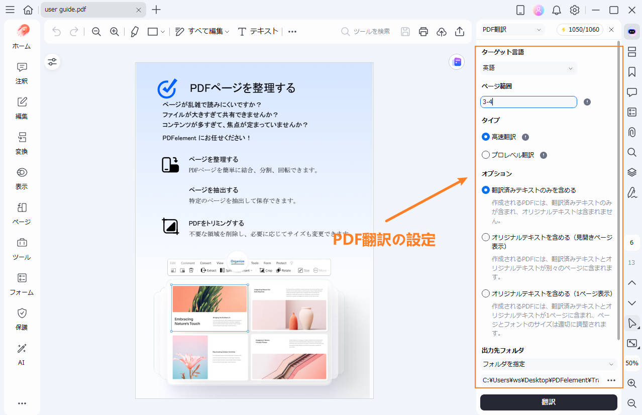Enable オリジナルテキストを含める（1ページ表示）option

pyautogui.click(x=485, y=293)
